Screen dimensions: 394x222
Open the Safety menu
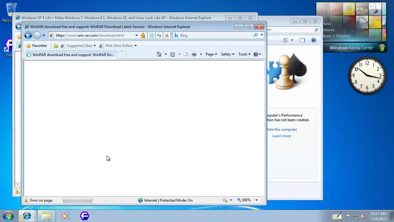227,54
